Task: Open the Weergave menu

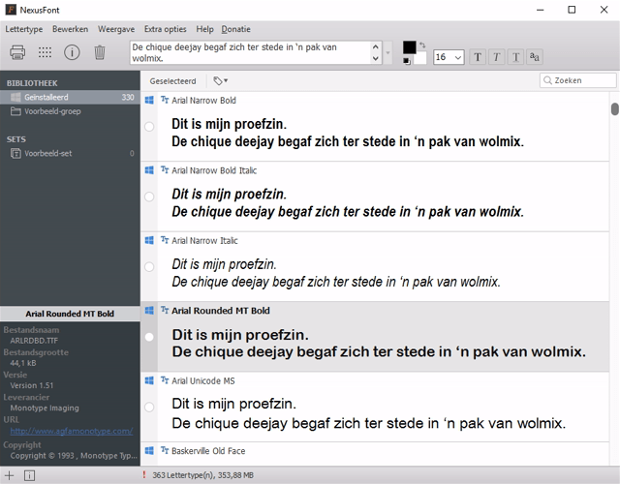Action: click(x=116, y=29)
